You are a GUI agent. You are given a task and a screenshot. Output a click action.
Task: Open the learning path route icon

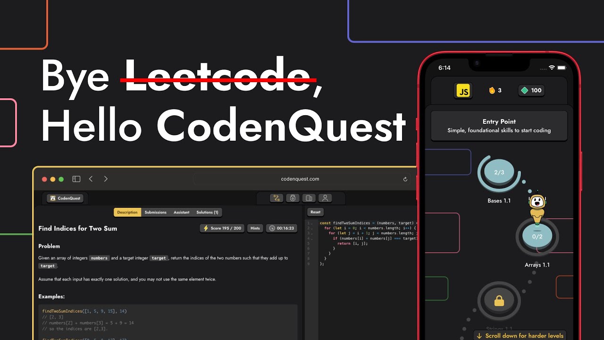tap(276, 198)
